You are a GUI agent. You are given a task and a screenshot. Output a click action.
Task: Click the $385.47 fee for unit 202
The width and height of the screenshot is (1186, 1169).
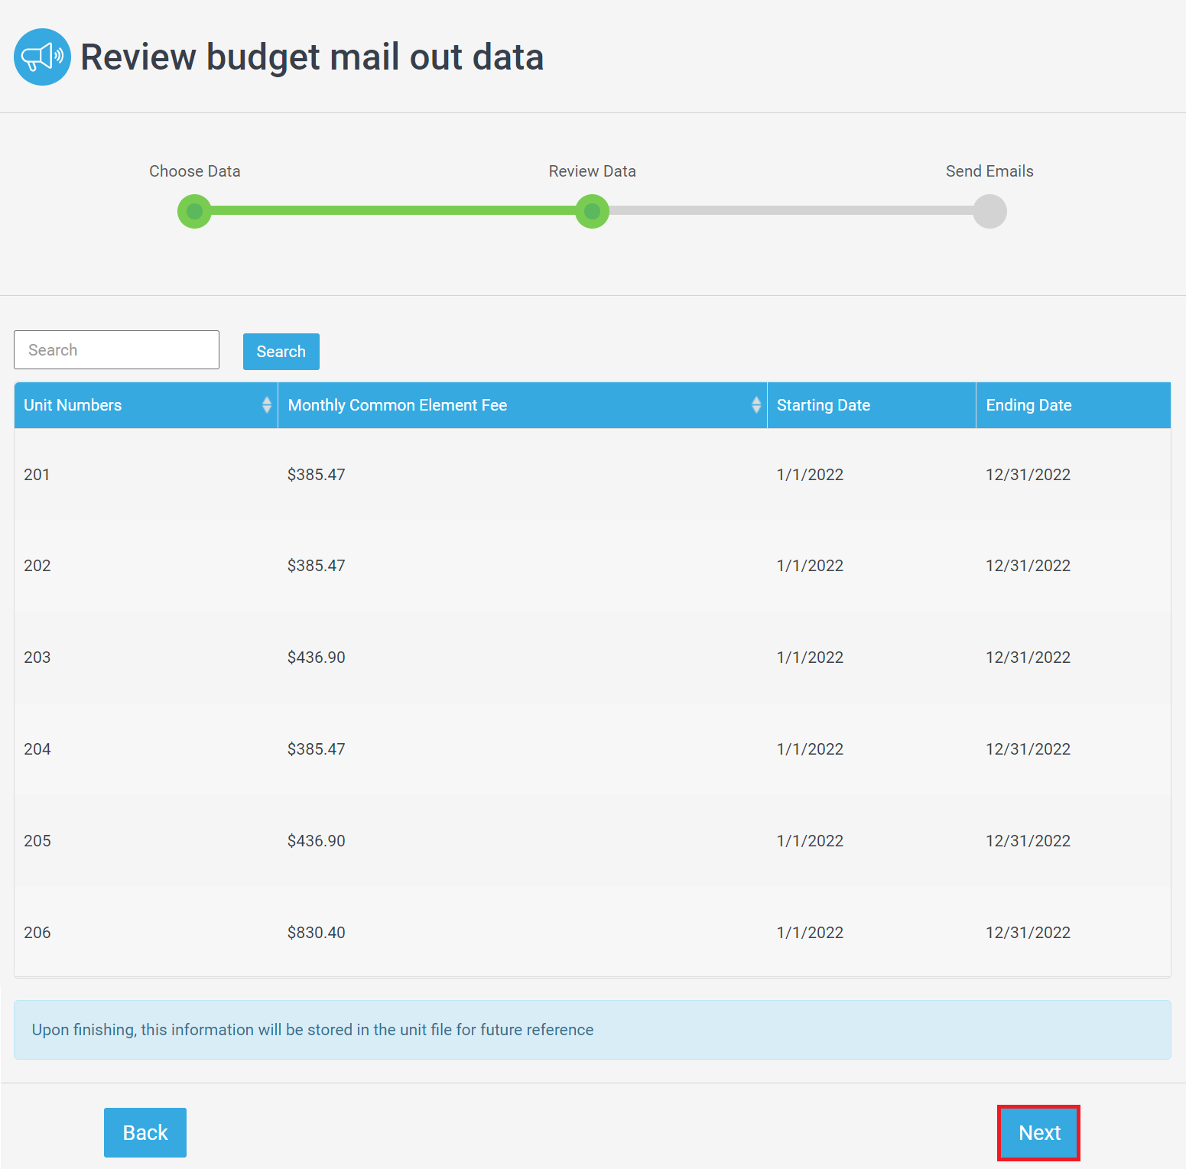(x=317, y=566)
